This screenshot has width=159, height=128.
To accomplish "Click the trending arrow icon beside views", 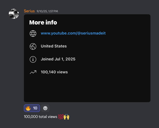I will (33, 72).
